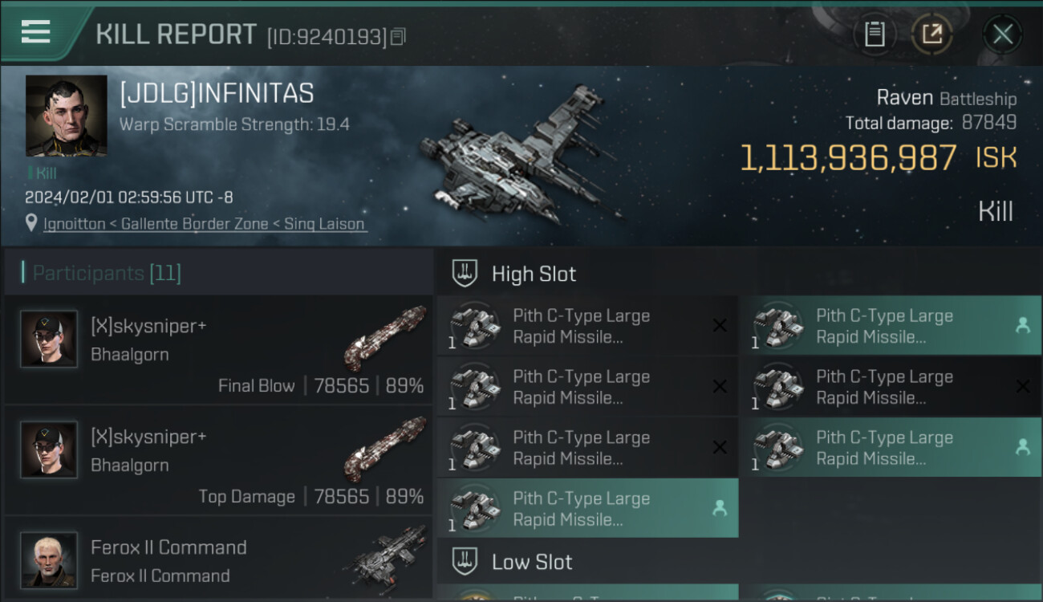Select skysniper+ Final Blow entry
Image resolution: width=1043 pixels, height=602 pixels.
tap(218, 350)
